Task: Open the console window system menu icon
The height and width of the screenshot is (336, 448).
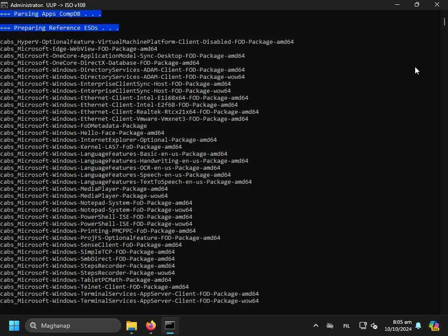Action: pos(4,5)
